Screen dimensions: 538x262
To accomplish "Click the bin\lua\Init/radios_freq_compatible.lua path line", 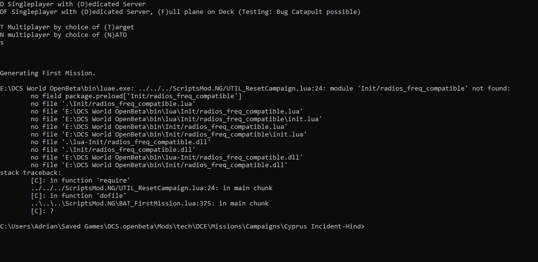I will pyautogui.click(x=167, y=111).
